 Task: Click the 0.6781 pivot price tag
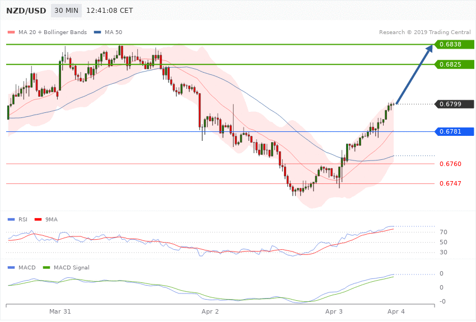(x=455, y=131)
